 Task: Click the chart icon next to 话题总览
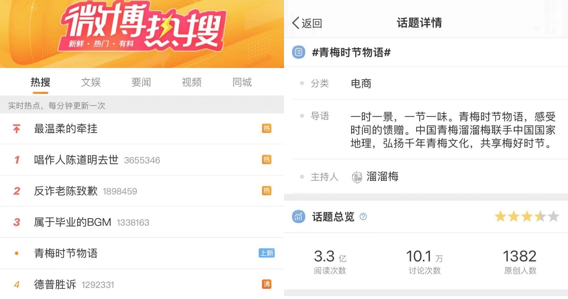pos(298,217)
